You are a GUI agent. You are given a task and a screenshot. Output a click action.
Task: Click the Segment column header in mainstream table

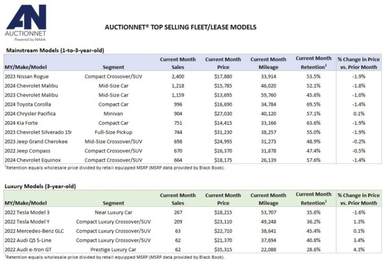pos(113,67)
